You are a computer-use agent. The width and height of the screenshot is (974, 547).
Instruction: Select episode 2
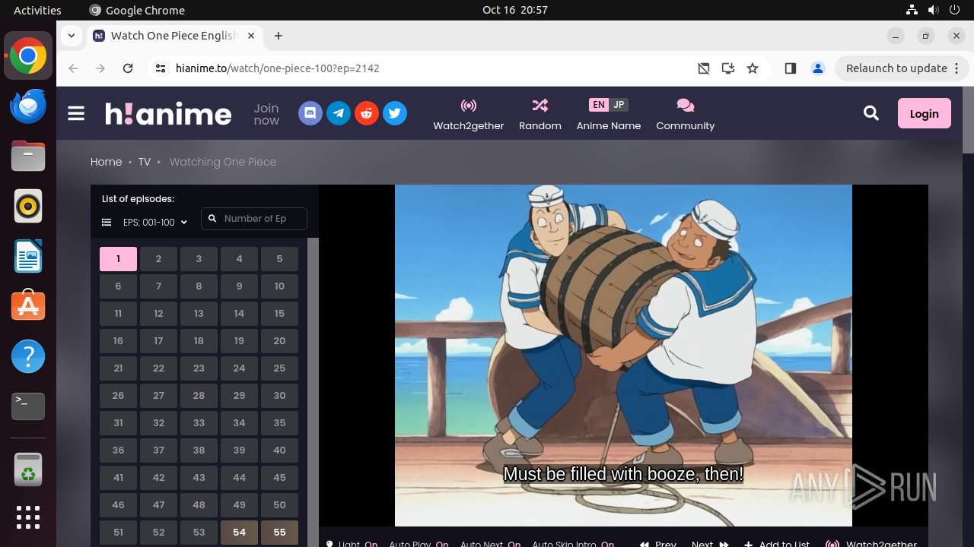(158, 259)
